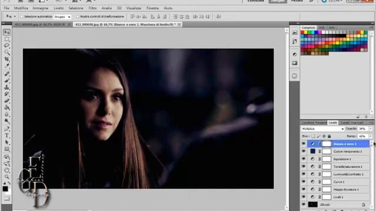
Task: Click the canvas vertical scrollbar up arrow
Action: coord(287,30)
